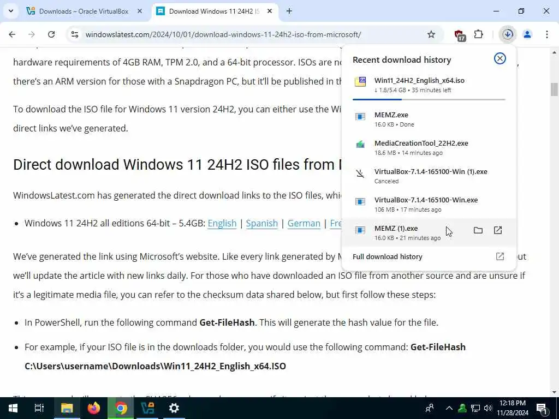Reload the current page

(x=51, y=34)
